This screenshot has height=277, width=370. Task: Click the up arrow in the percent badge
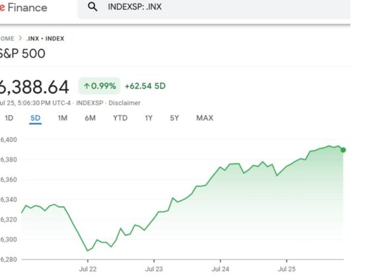pyautogui.click(x=87, y=86)
